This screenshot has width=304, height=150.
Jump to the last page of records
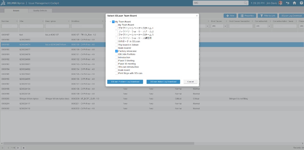24,148
